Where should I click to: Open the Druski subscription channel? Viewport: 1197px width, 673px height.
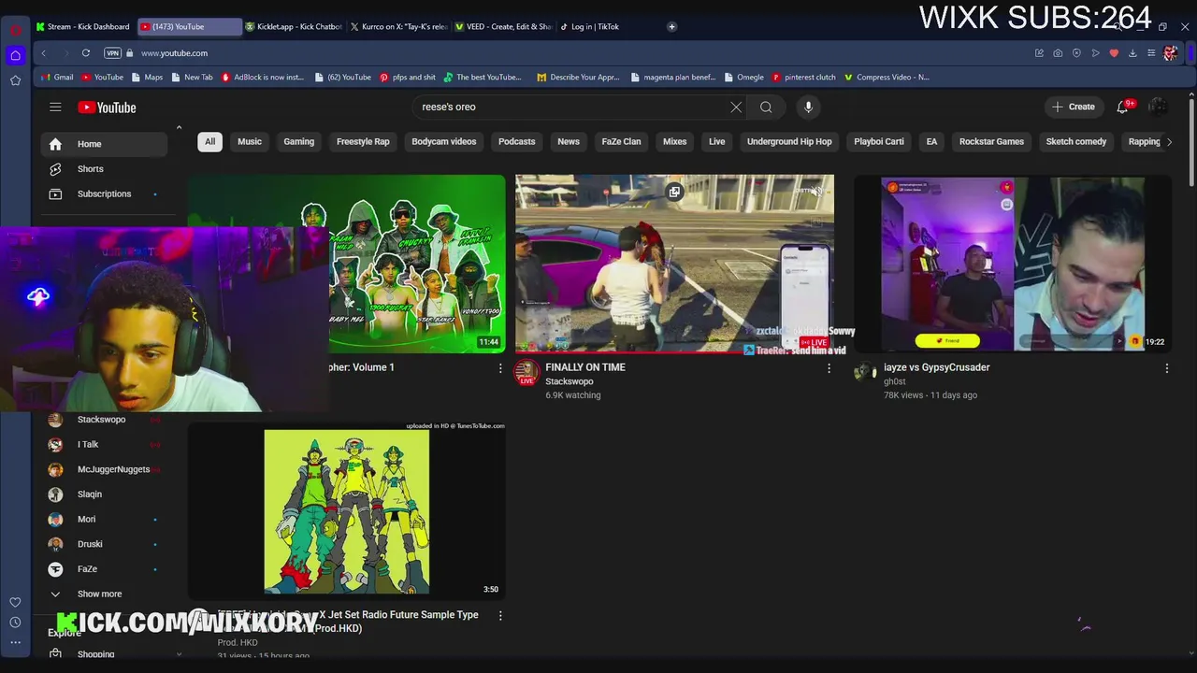point(105,544)
